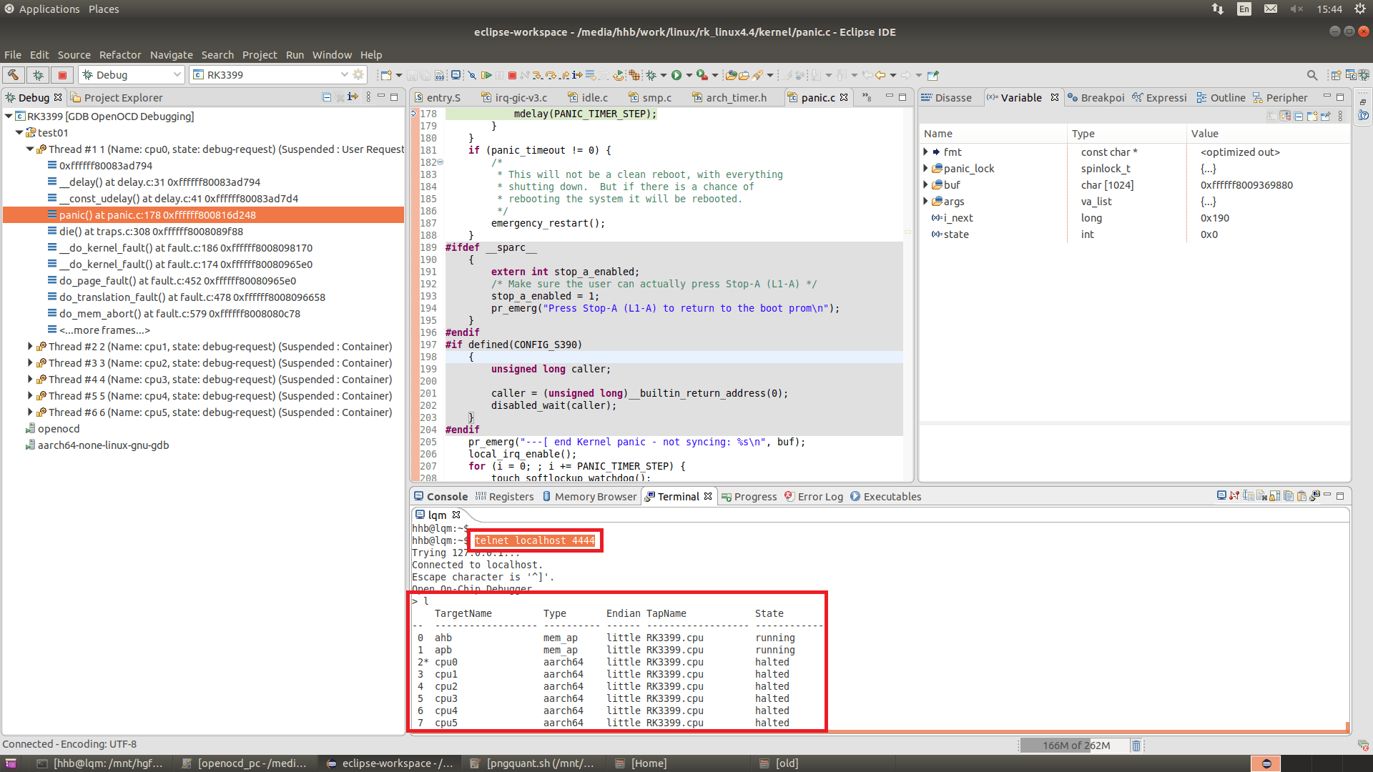Click the En keyboard layout indicator
1373x772 pixels.
point(1245,9)
